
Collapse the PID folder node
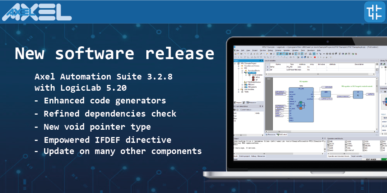pyautogui.click(x=239, y=68)
